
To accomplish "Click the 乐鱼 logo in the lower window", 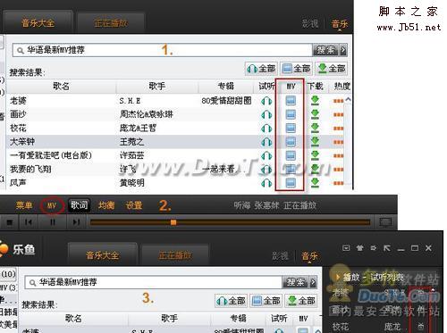I will [18, 249].
